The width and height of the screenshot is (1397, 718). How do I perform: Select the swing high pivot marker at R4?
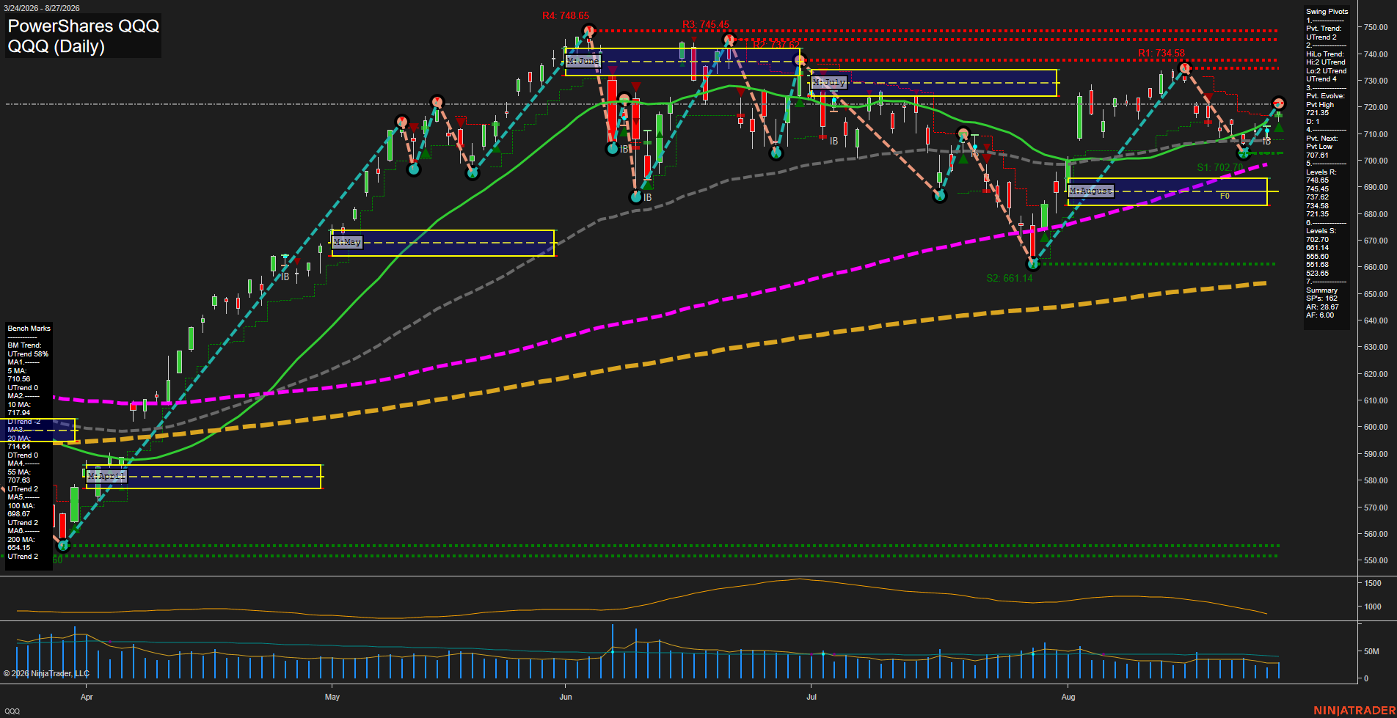click(x=588, y=31)
